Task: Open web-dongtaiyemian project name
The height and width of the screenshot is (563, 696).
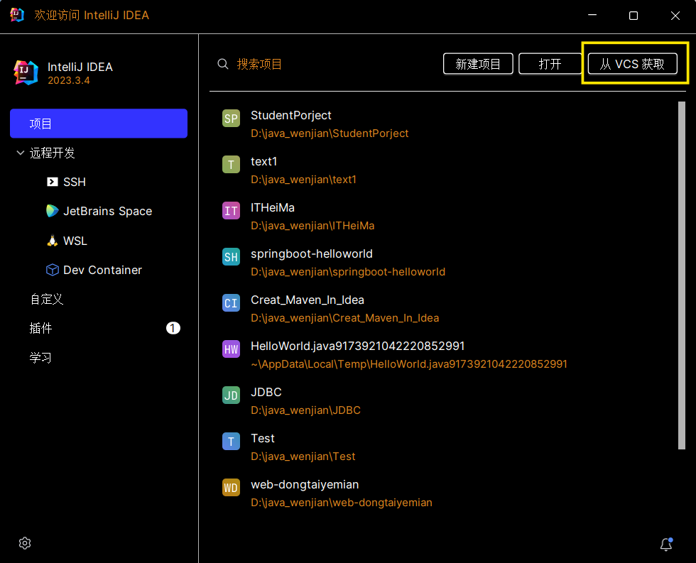Action: [305, 484]
